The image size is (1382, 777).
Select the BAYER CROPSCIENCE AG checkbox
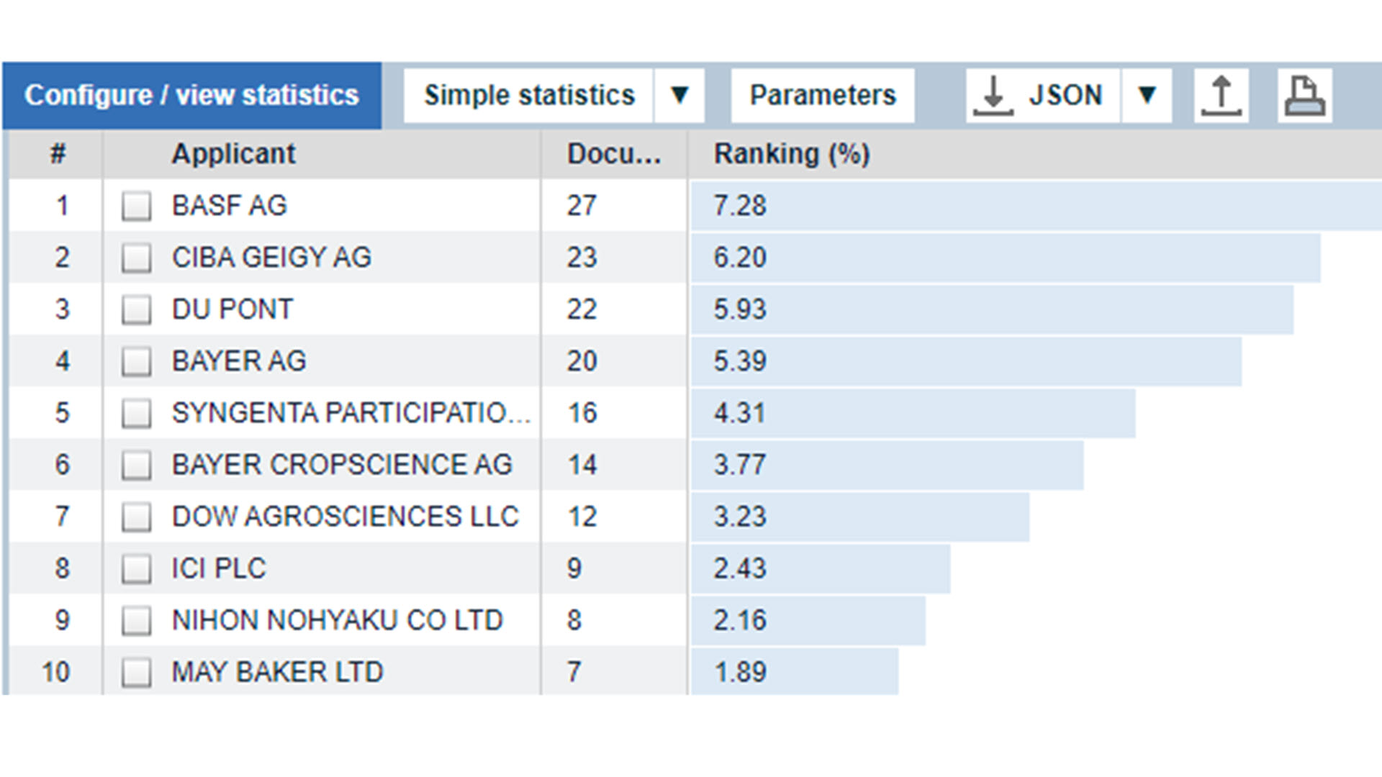coord(137,465)
